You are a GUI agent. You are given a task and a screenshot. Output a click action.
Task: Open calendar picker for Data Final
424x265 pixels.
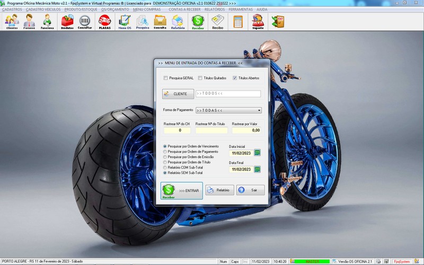pyautogui.click(x=258, y=169)
